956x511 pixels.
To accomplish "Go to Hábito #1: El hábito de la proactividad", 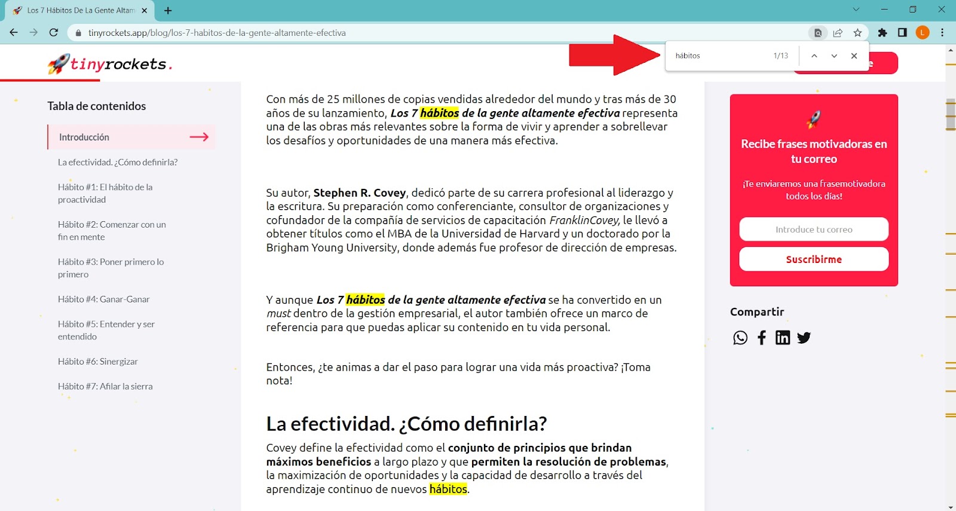I will 105,193.
